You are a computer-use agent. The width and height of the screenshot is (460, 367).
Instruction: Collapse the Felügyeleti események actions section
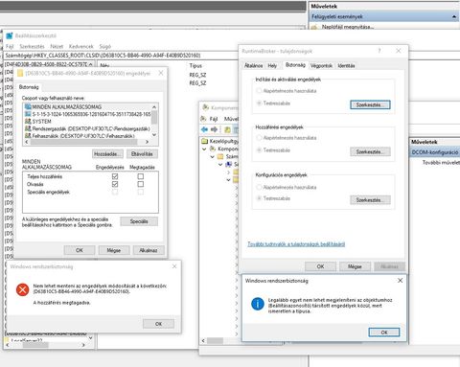point(454,16)
